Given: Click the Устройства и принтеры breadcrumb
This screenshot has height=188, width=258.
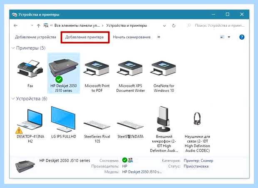Looking at the screenshot, I should 127,25.
